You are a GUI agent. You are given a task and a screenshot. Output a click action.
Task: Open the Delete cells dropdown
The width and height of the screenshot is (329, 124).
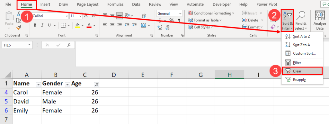point(262,20)
